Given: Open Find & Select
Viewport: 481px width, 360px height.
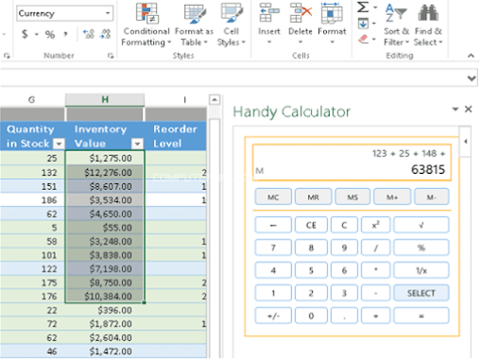Looking at the screenshot, I should tap(428, 25).
